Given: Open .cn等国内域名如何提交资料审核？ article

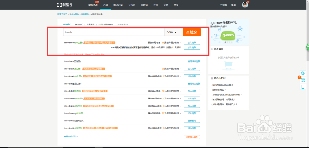Looking at the screenshot, I should click(x=226, y=95).
